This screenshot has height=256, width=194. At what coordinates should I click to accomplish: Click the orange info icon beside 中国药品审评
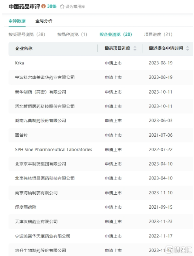43,6
